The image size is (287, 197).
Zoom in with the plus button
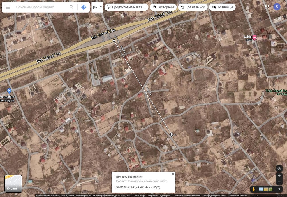pos(279,176)
